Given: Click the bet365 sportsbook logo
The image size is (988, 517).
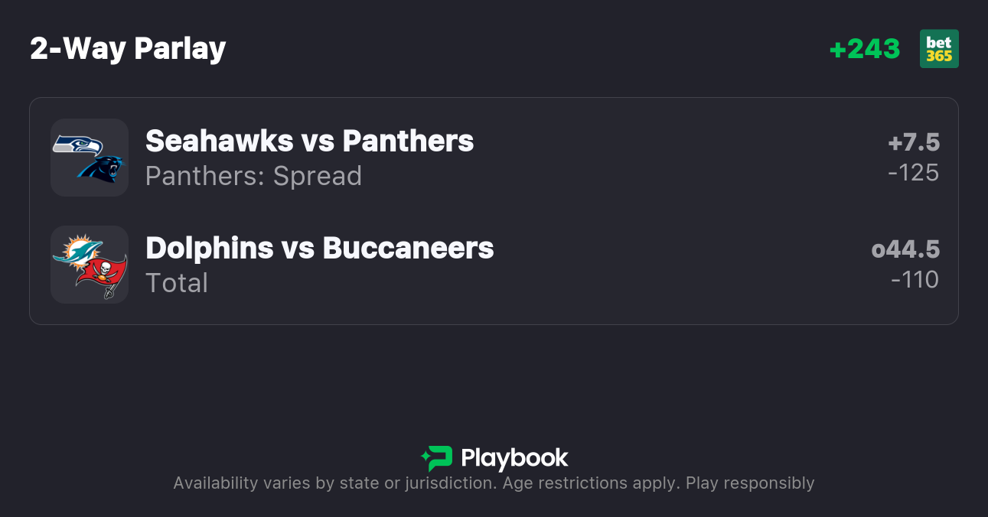Looking at the screenshot, I should pos(939,49).
